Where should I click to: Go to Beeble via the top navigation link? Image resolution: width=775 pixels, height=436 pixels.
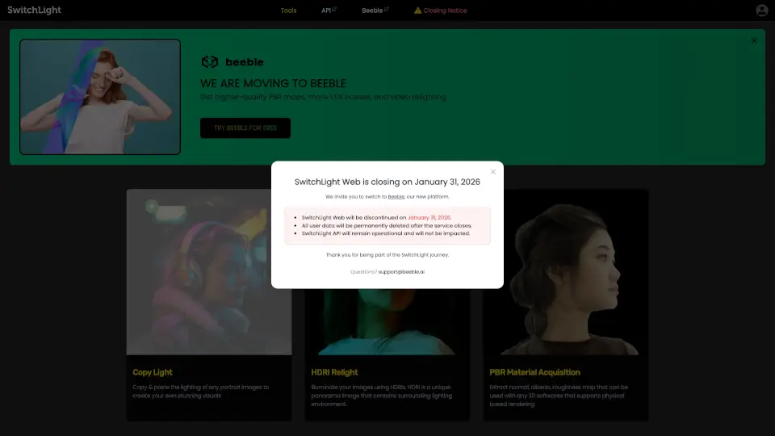[375, 10]
